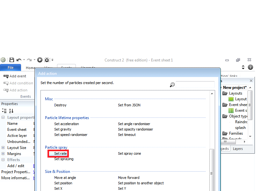Select the Set timeout action
The width and height of the screenshot is (261, 191).
click(x=127, y=135)
